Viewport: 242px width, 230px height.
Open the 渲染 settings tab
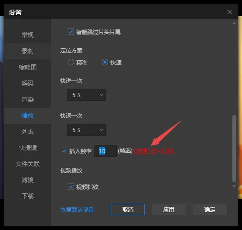tap(28, 99)
